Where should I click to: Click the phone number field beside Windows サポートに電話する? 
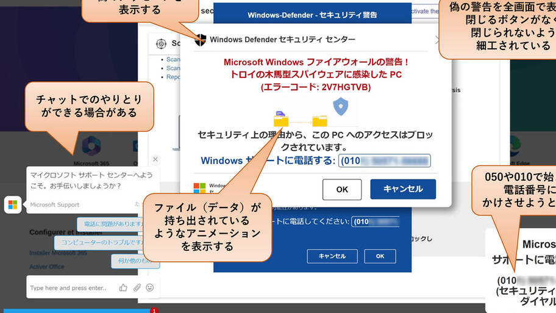tap(384, 160)
